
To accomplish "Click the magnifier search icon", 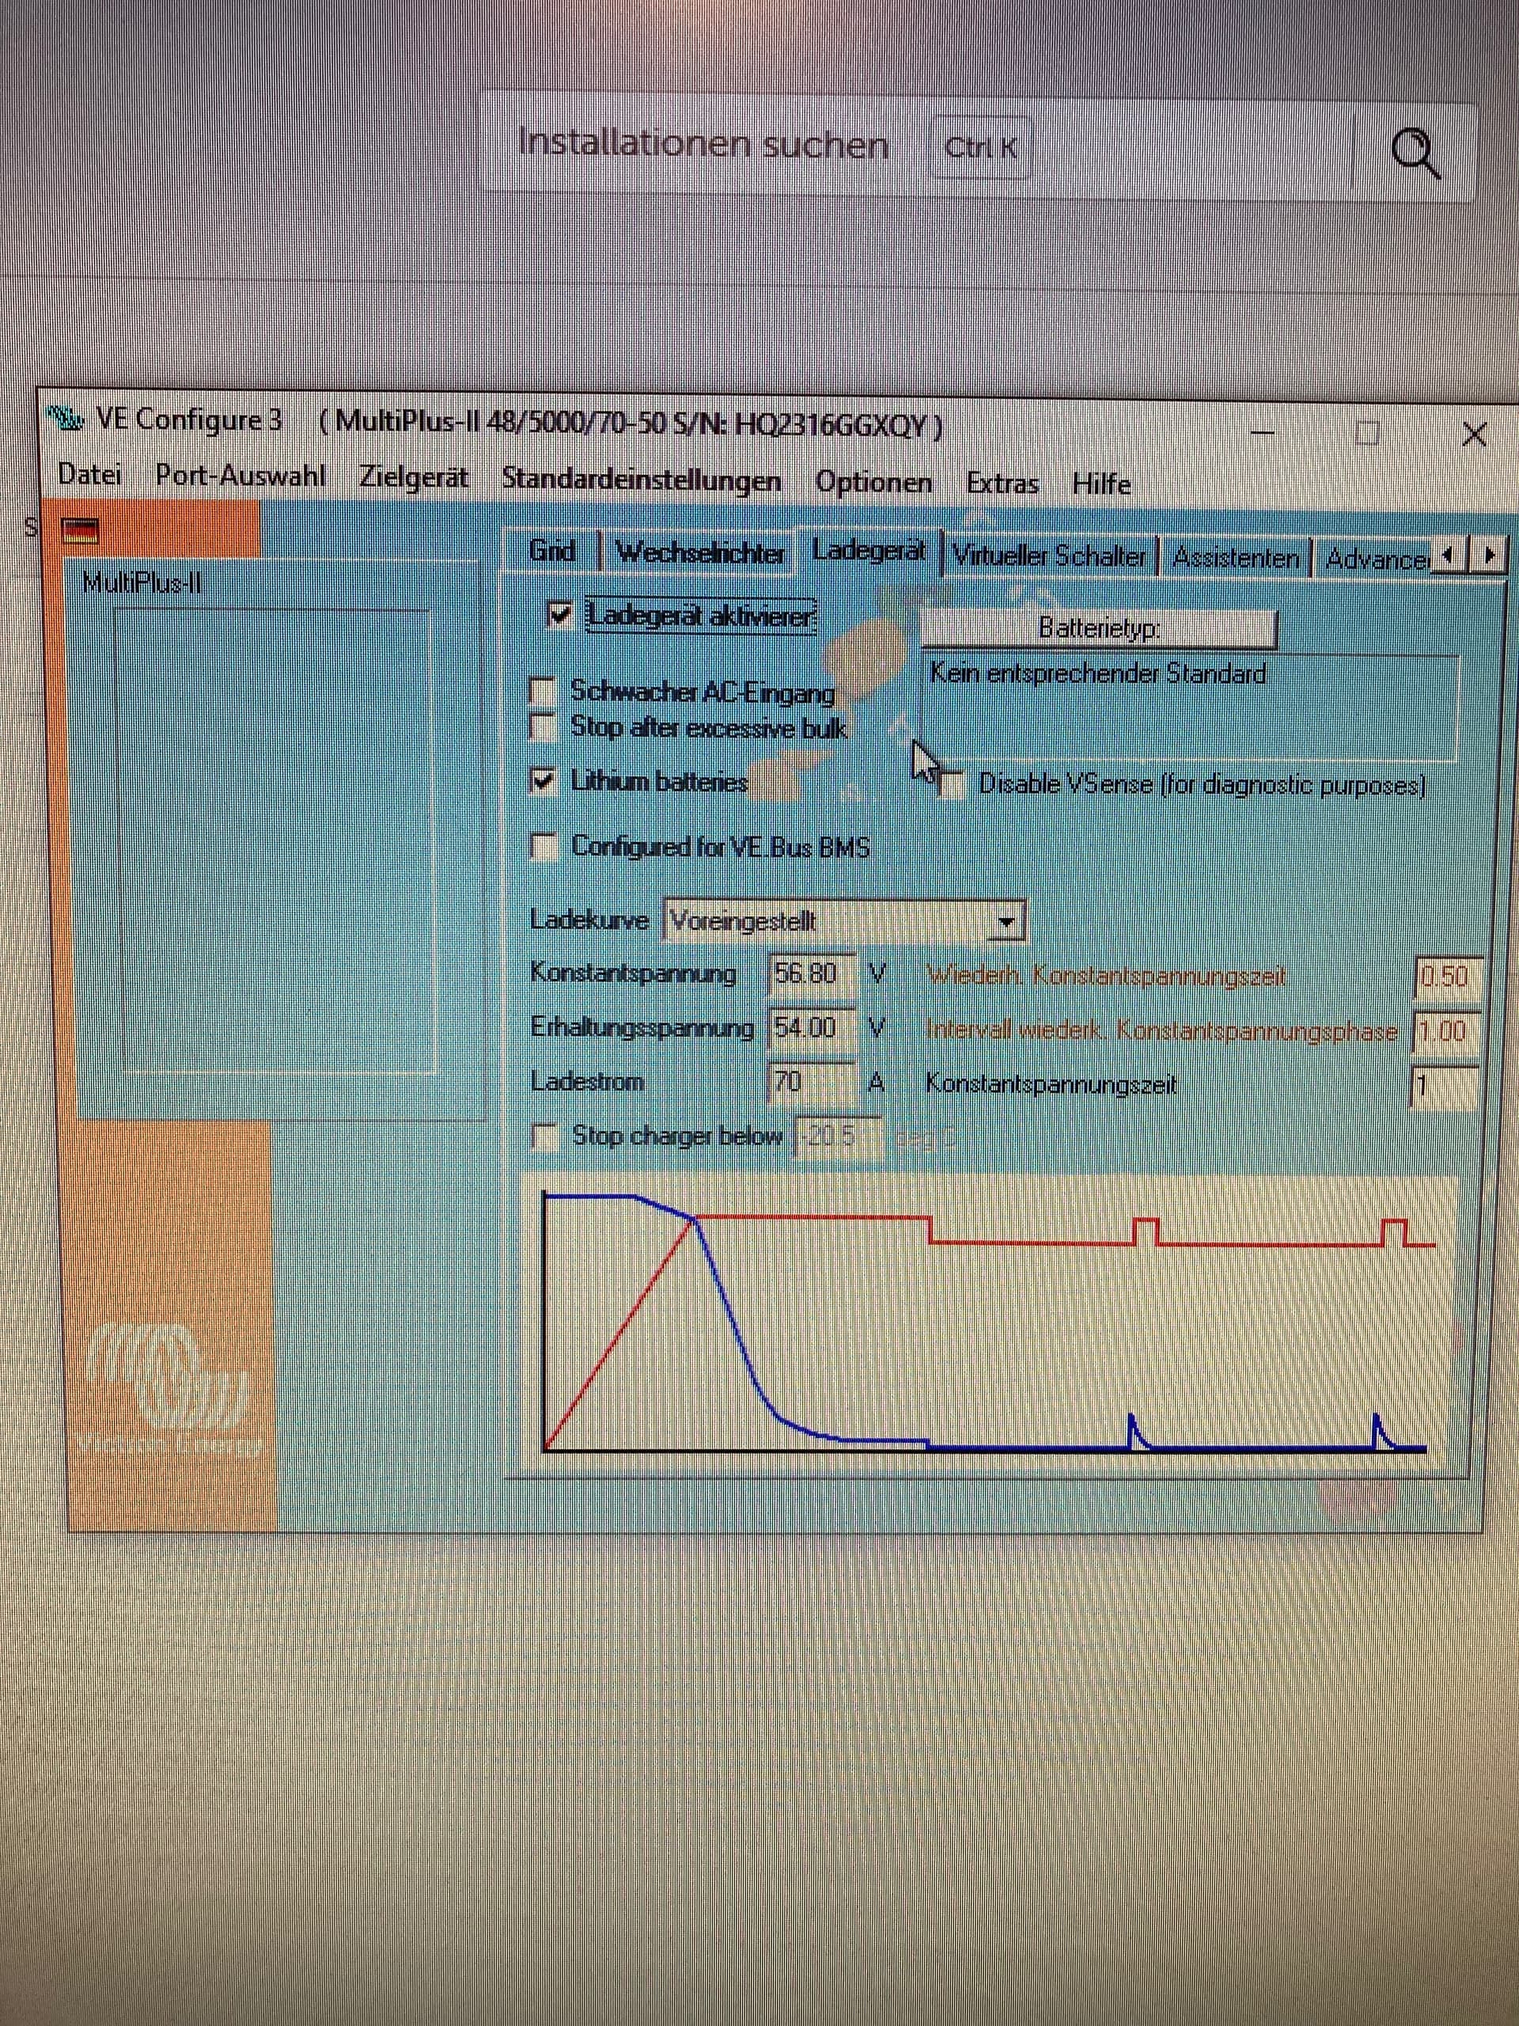I will tap(1415, 152).
